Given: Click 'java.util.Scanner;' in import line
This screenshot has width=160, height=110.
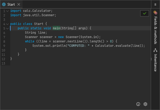Looking at the screenshot, I should click(x=39, y=15).
